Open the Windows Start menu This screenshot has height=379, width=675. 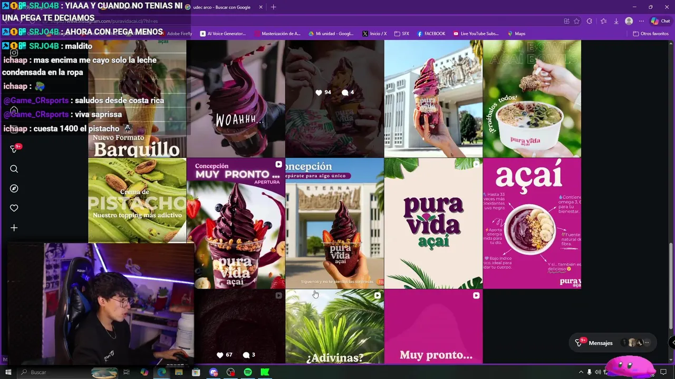[8, 372]
